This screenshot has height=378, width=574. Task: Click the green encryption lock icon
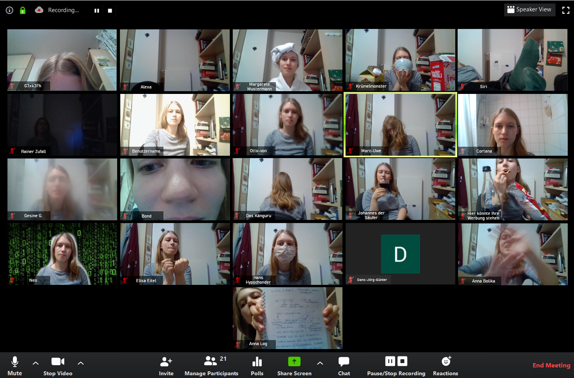(x=23, y=11)
